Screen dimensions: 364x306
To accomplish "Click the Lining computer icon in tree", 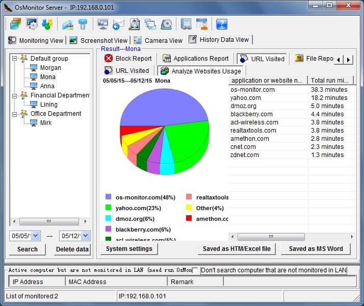I will [x=34, y=104].
